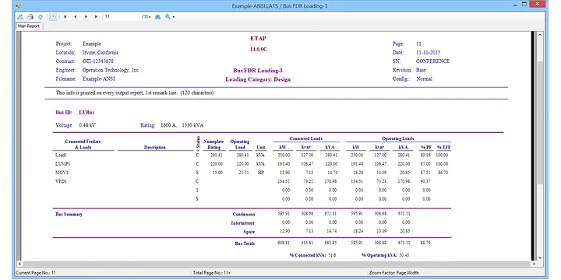
Task: Click the ETAP report title
Action: 258,39
